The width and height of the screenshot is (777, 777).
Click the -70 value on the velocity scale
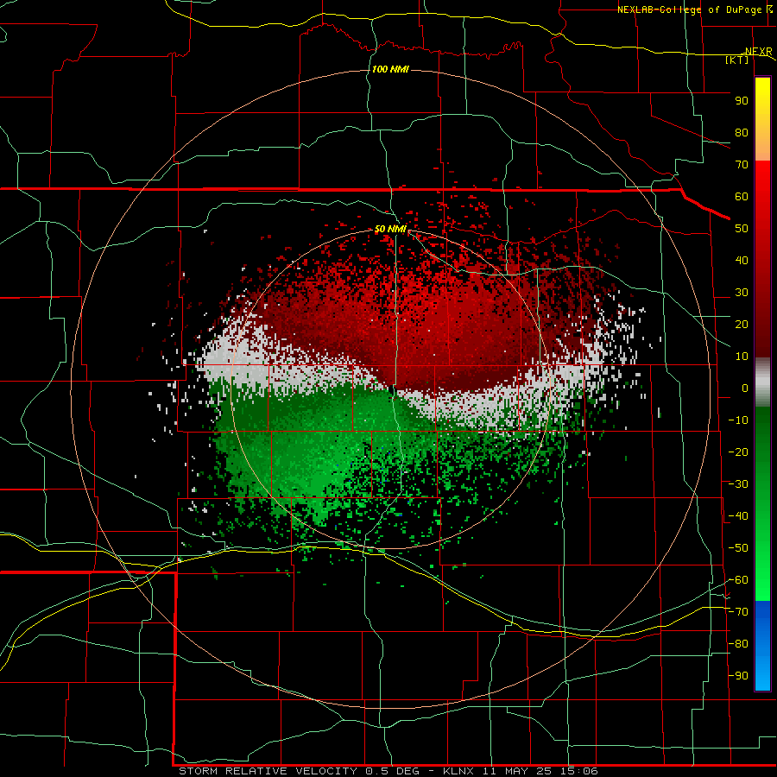point(738,612)
